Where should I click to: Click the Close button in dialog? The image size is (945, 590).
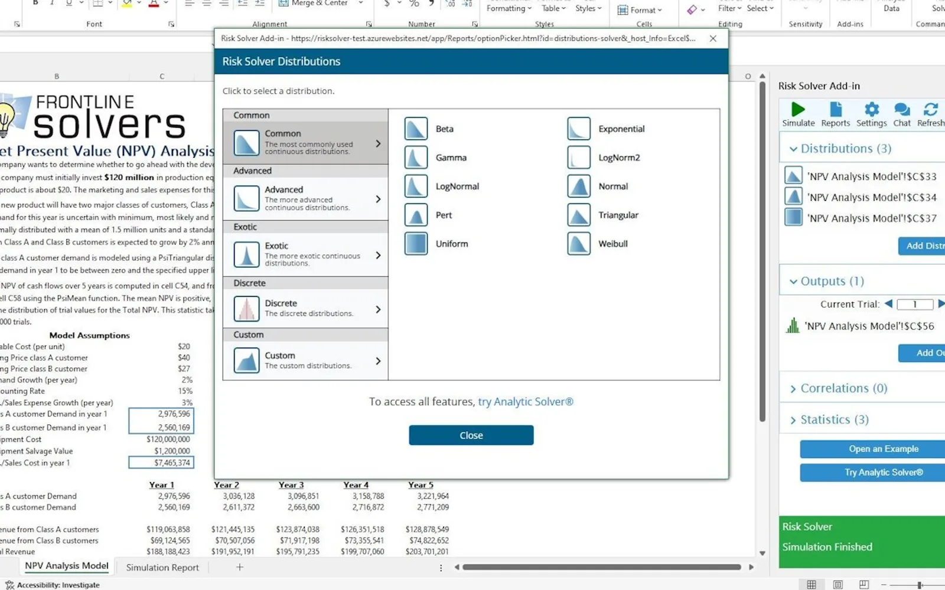[x=471, y=435]
